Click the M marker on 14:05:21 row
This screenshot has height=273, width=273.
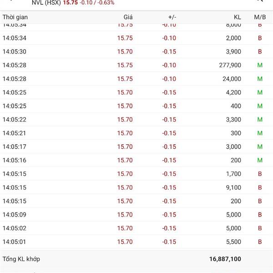(x=260, y=133)
